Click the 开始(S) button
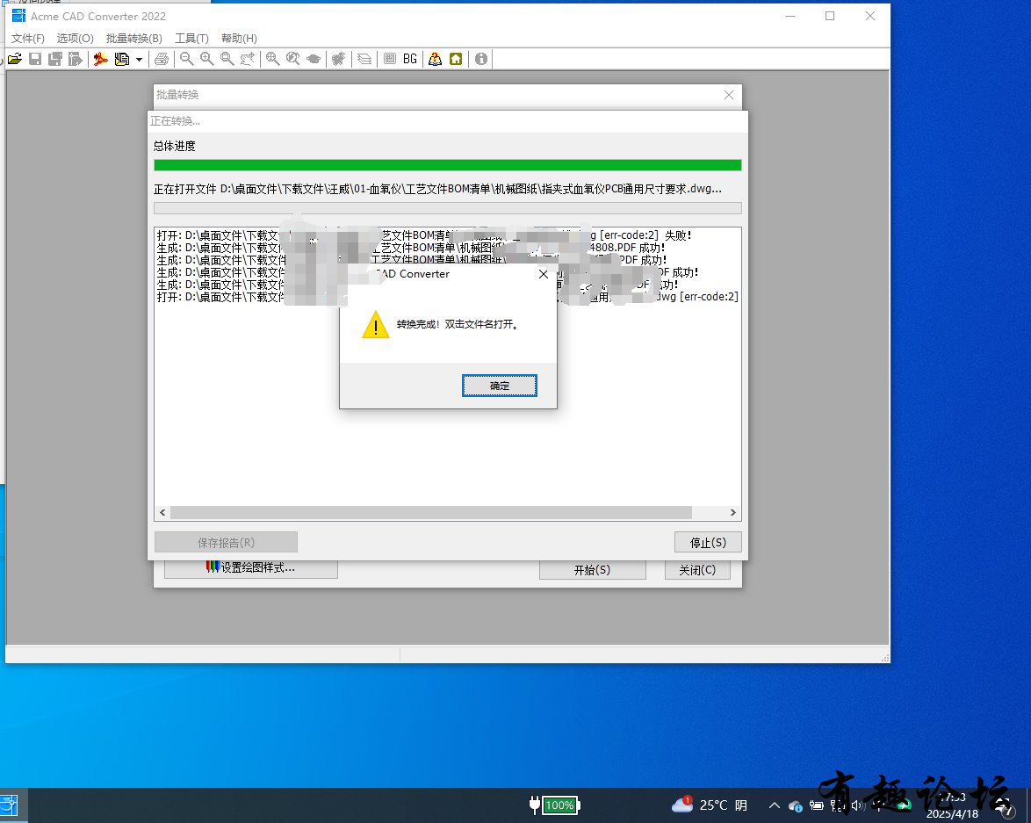Screen dimensions: 1031x823 pyautogui.click(x=593, y=570)
